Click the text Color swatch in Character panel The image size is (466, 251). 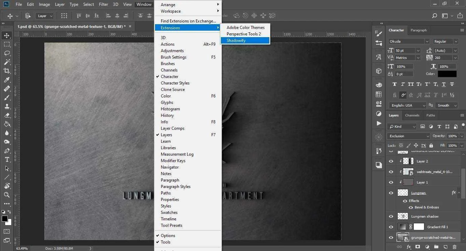pyautogui.click(x=447, y=74)
